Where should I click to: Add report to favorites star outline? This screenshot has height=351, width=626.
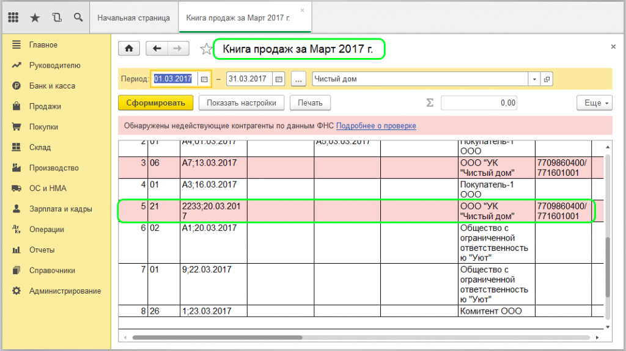pos(207,49)
